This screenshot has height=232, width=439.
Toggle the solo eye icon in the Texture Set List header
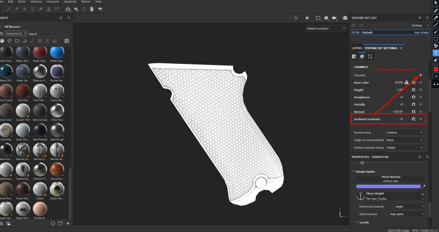361,25
